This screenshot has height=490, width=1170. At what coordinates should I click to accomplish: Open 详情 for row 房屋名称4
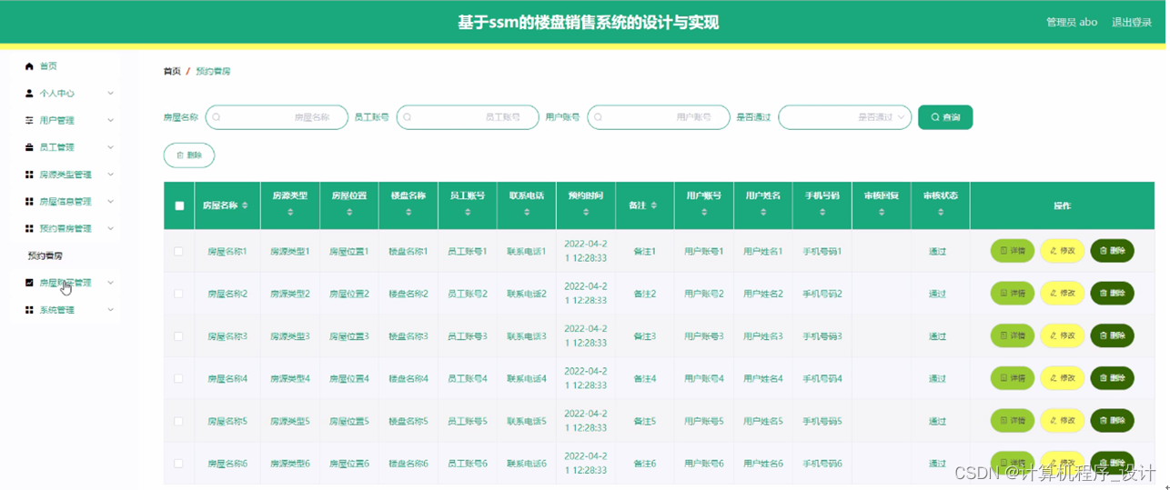coord(1013,378)
